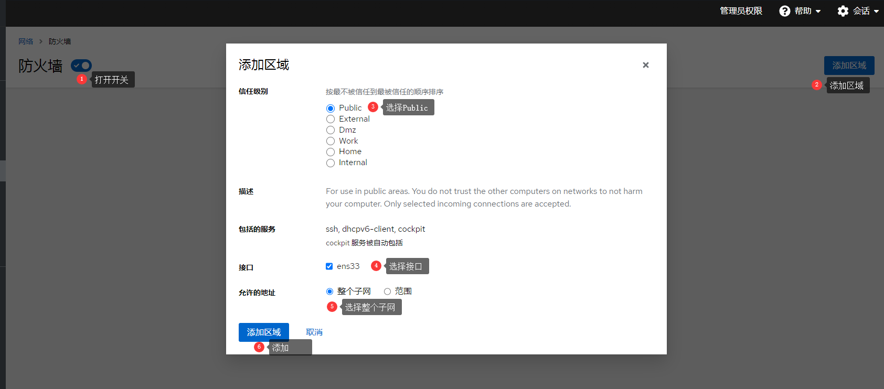Click the 按最不被信任到最被信任的顺序排序 hint text

pos(385,92)
